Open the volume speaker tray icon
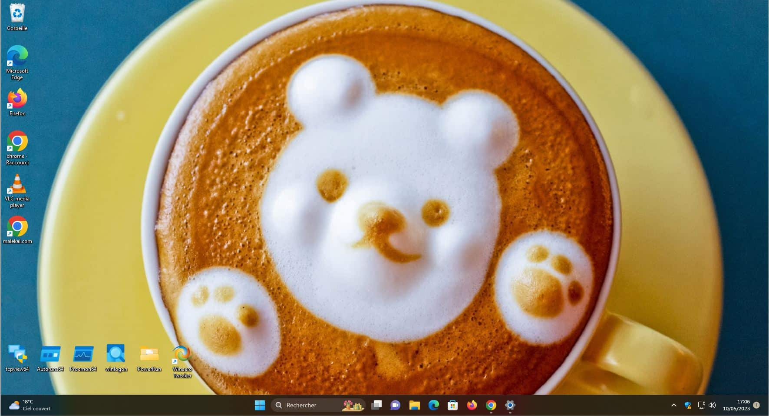 712,405
